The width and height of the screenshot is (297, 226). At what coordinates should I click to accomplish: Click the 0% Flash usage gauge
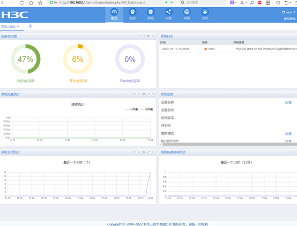point(130,59)
